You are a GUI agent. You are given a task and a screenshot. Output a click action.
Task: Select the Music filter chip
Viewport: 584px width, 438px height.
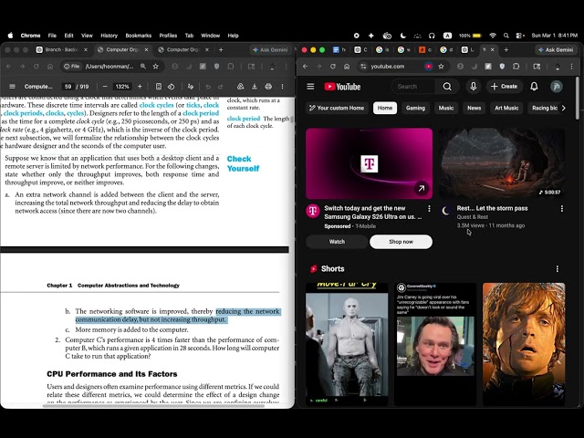[x=446, y=108]
